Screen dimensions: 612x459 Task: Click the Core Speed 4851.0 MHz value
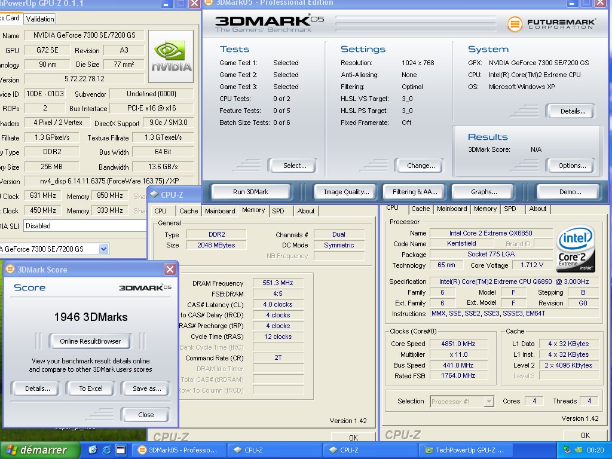pyautogui.click(x=458, y=344)
